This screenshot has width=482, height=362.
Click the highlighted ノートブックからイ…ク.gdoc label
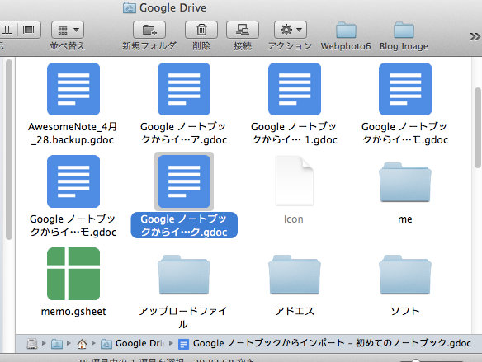(184, 225)
